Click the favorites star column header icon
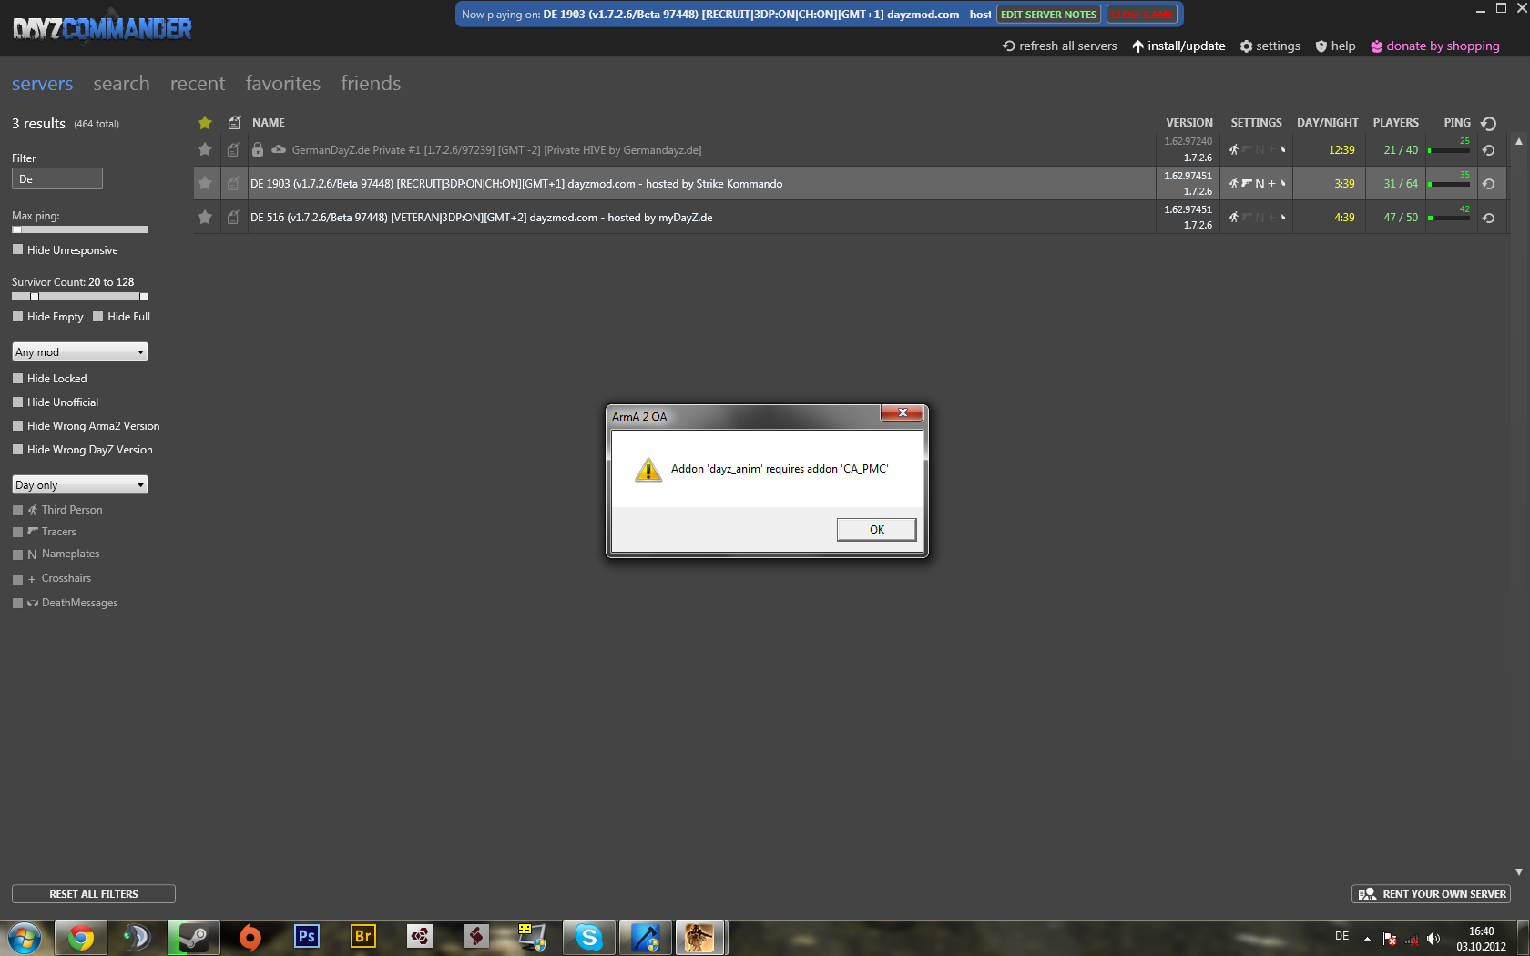1530x956 pixels. click(205, 123)
